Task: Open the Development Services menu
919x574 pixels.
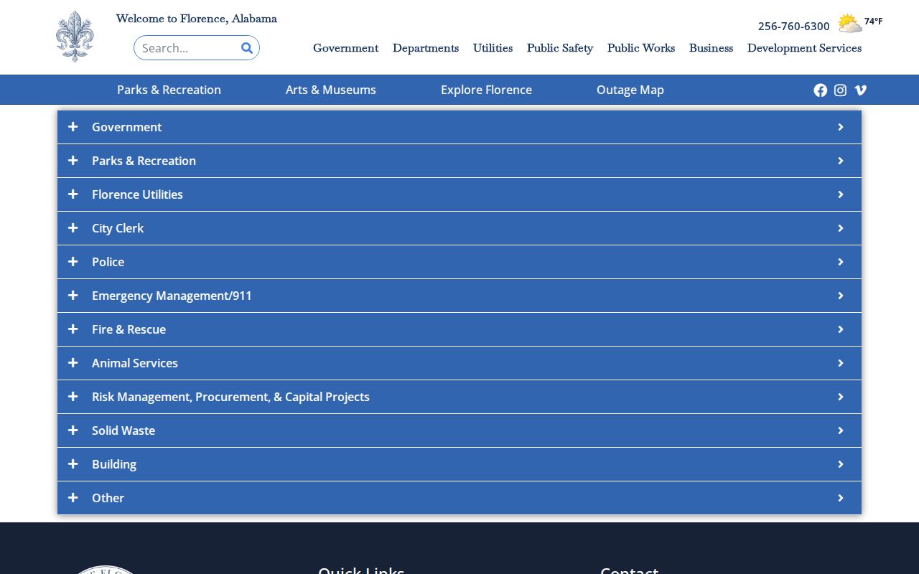Action: click(804, 48)
